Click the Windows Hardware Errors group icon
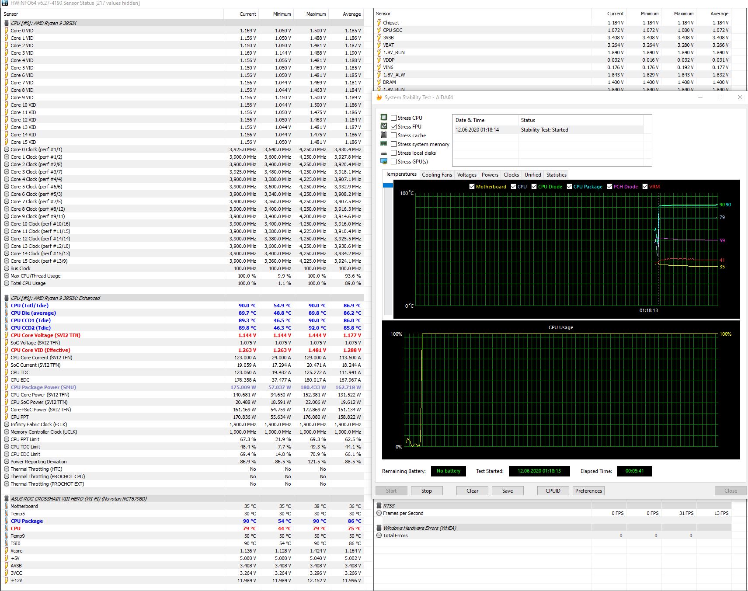 click(379, 528)
